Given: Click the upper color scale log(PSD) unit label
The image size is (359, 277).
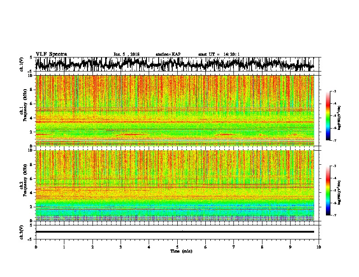Looking at the screenshot, I should point(339,118).
